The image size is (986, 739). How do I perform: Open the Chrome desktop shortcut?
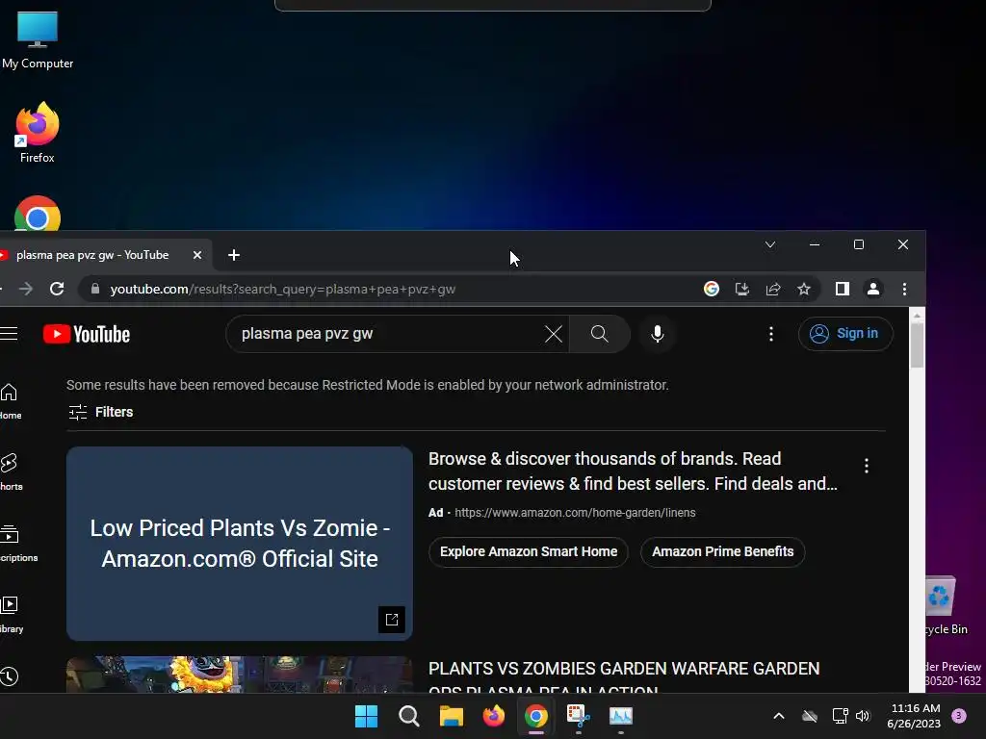pyautogui.click(x=38, y=215)
